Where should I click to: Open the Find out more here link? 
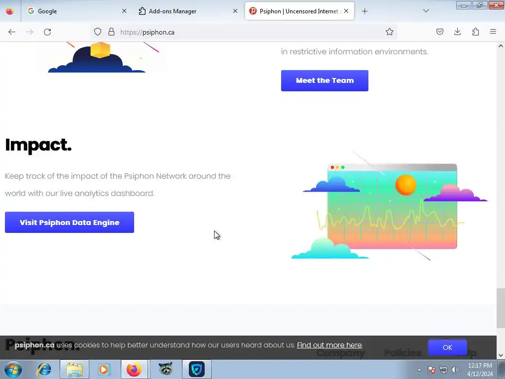pos(329,345)
